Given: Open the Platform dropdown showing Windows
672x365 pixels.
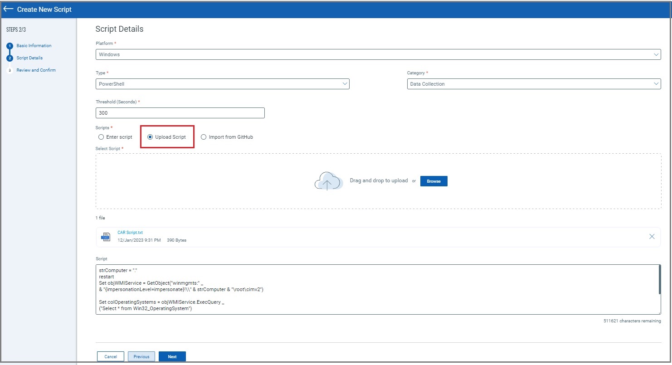Looking at the screenshot, I should [378, 54].
